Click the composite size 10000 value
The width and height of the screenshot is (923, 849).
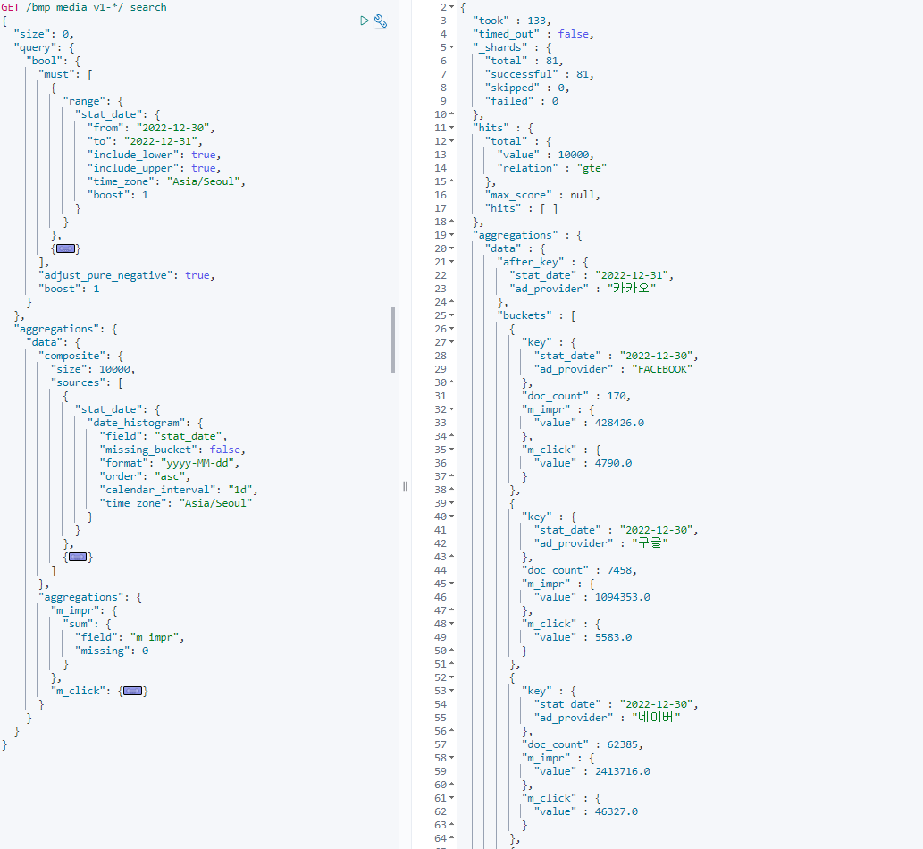coord(114,369)
